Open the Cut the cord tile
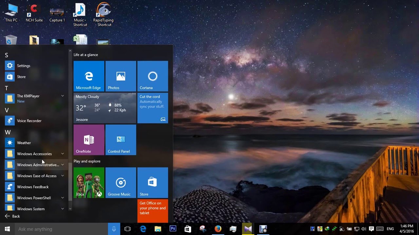Image resolution: width=419 pixels, height=235 pixels. tap(153, 108)
